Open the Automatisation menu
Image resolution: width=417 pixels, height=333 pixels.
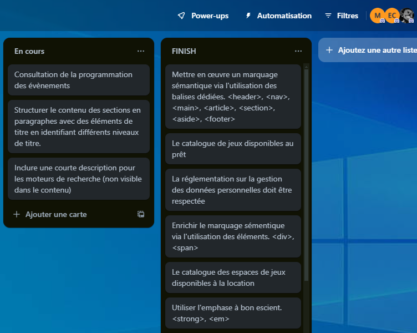coord(278,16)
